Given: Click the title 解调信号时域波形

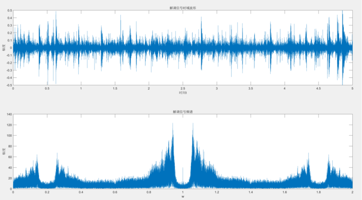Looking at the screenshot, I should (183, 8).
